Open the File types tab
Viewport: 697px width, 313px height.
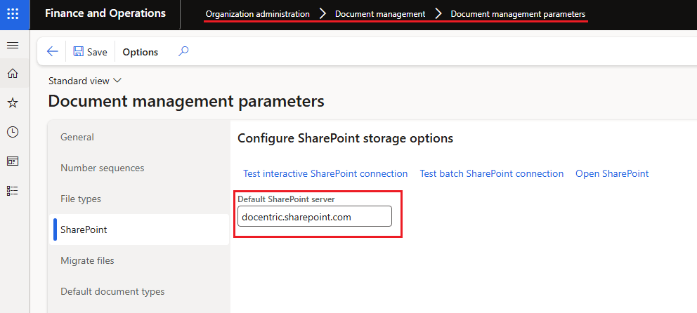tap(81, 199)
